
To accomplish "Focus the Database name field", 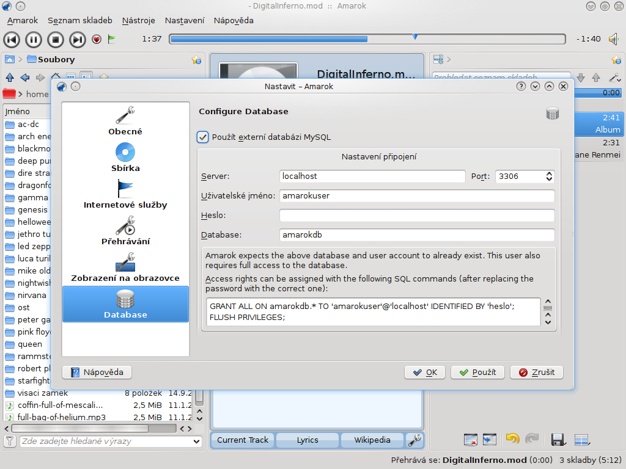I will pyautogui.click(x=417, y=235).
